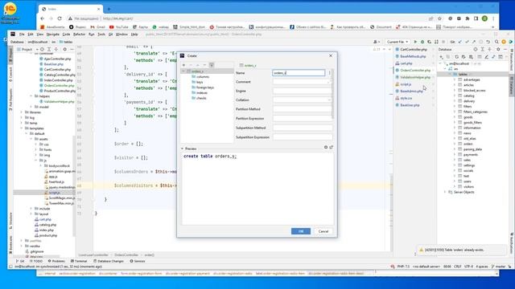The width and height of the screenshot is (515, 289).
Task: Switch to BaseMethods.php editor tab
Action: [x=413, y=56]
